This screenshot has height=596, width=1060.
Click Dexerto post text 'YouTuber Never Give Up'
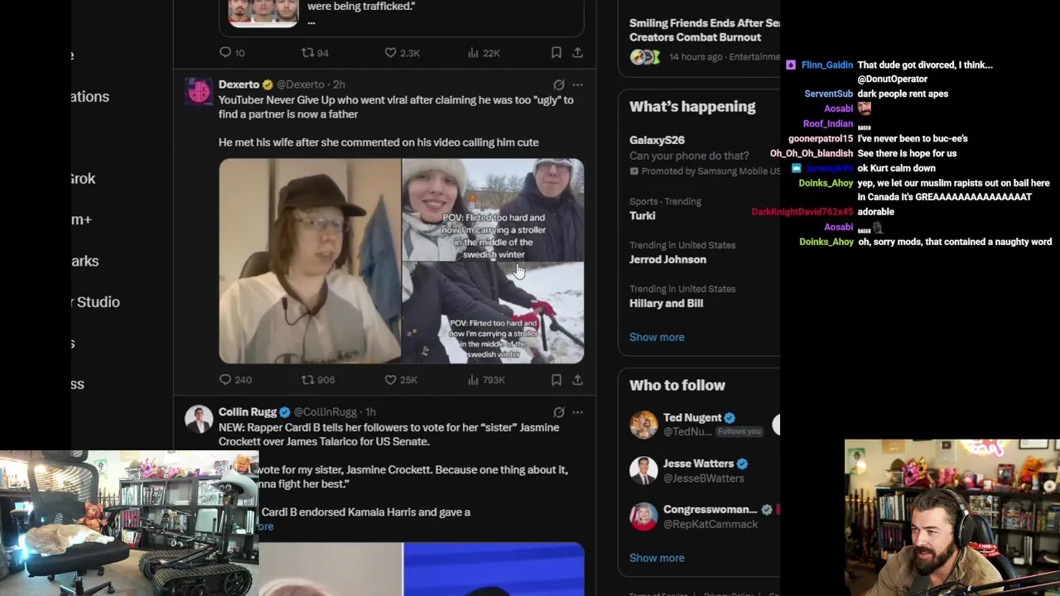[277, 100]
